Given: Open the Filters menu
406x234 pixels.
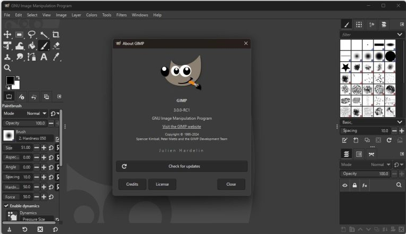Looking at the screenshot, I should [x=121, y=15].
